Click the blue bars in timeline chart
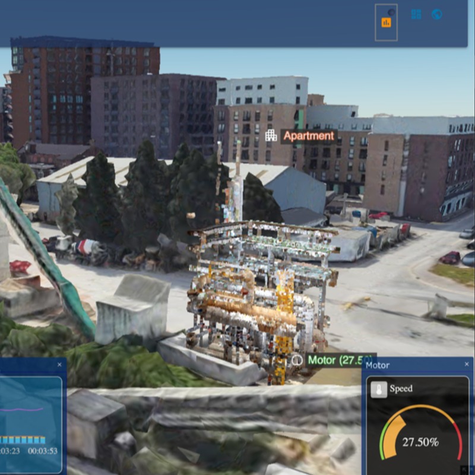 [23, 440]
